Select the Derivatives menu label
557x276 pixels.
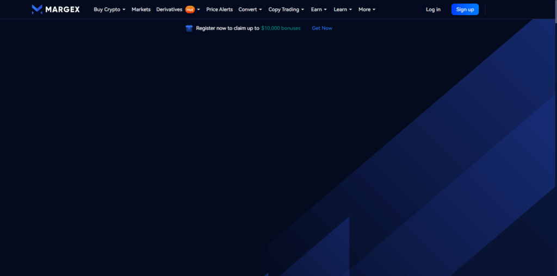[x=169, y=9]
